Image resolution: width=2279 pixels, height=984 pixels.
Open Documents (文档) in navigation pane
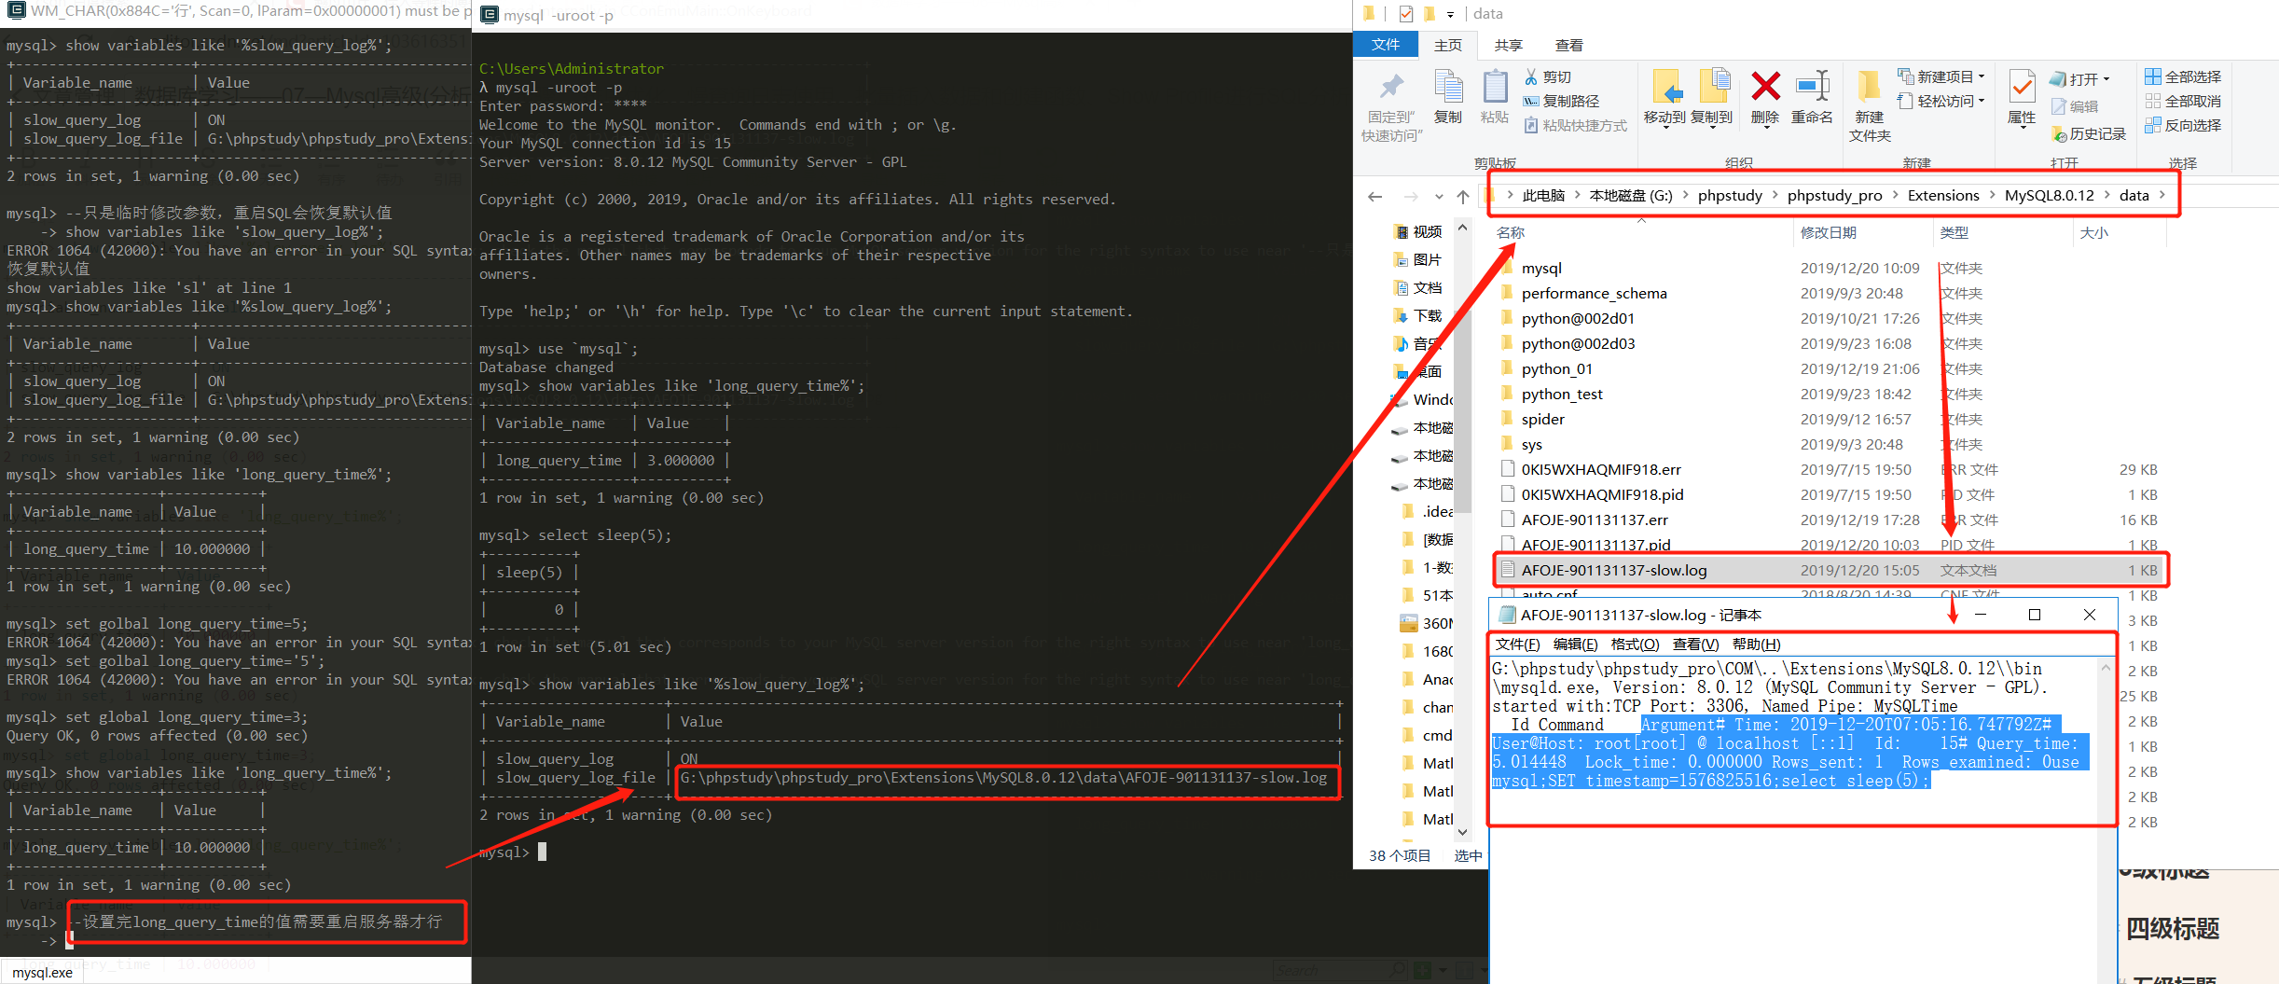(1418, 287)
